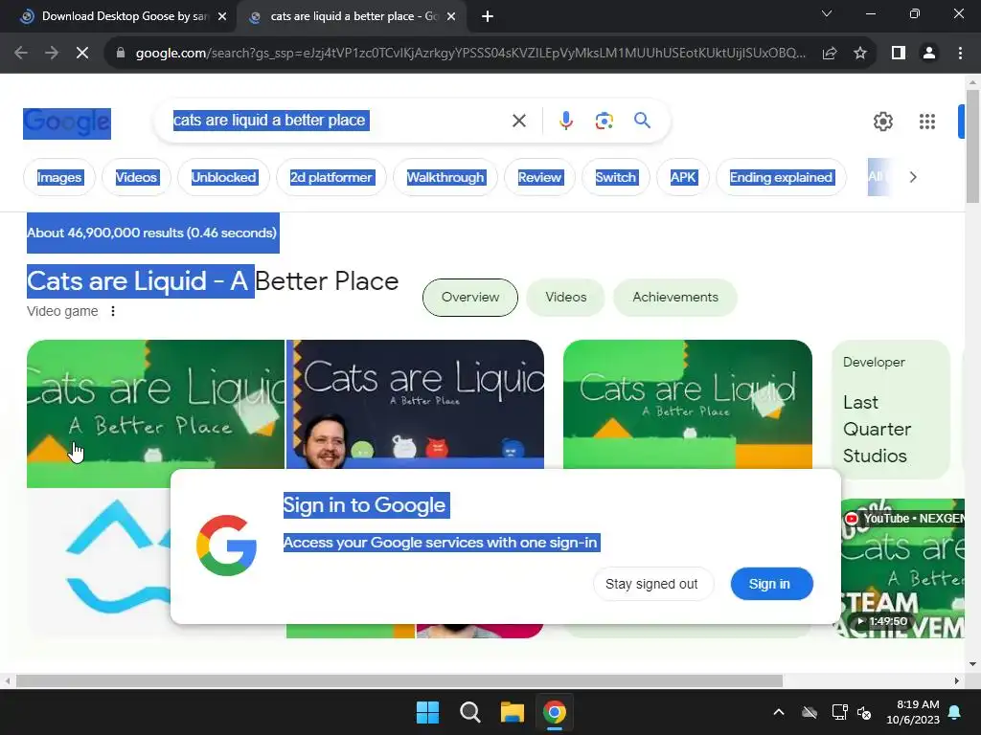
Task: Open the Achievements tab of the game panel
Action: [675, 298]
